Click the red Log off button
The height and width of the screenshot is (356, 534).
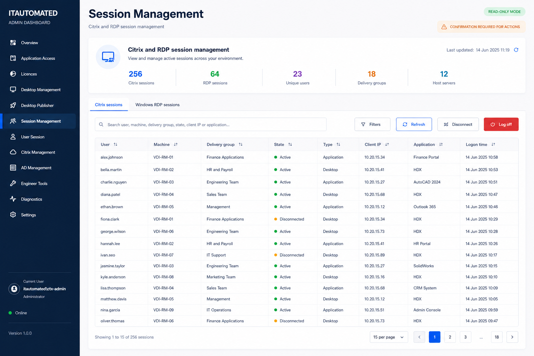[501, 124]
